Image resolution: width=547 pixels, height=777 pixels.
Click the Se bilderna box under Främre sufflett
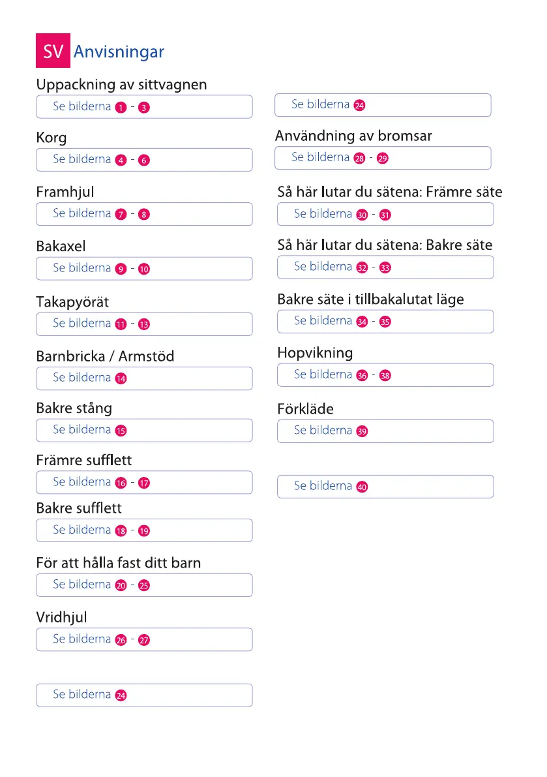click(x=144, y=482)
